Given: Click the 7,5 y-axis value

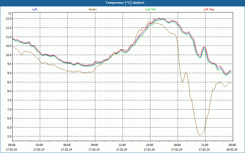Looking at the screenshot, I should [x=9, y=100].
